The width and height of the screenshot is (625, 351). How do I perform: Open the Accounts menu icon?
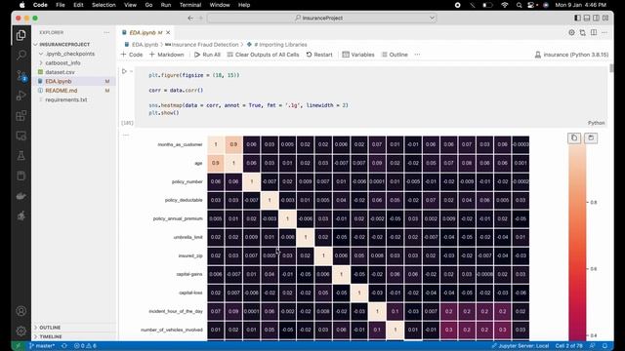[21, 311]
